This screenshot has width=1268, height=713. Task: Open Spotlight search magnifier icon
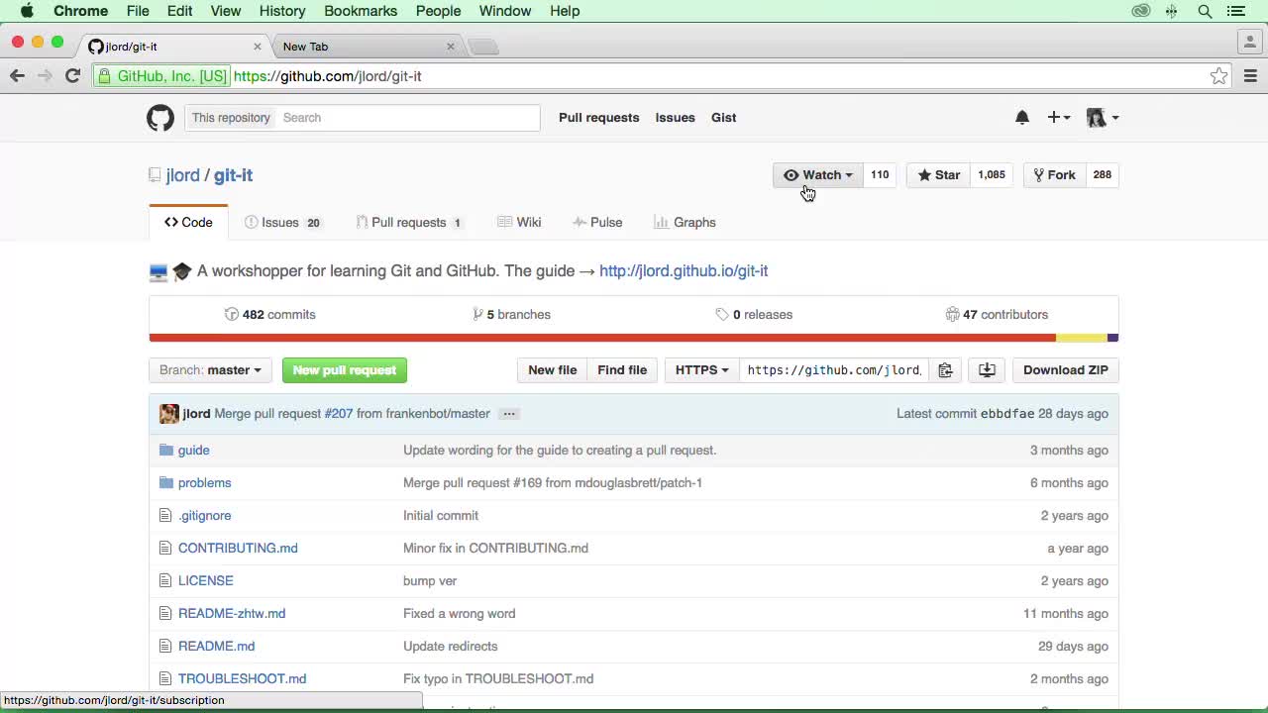tap(1205, 11)
